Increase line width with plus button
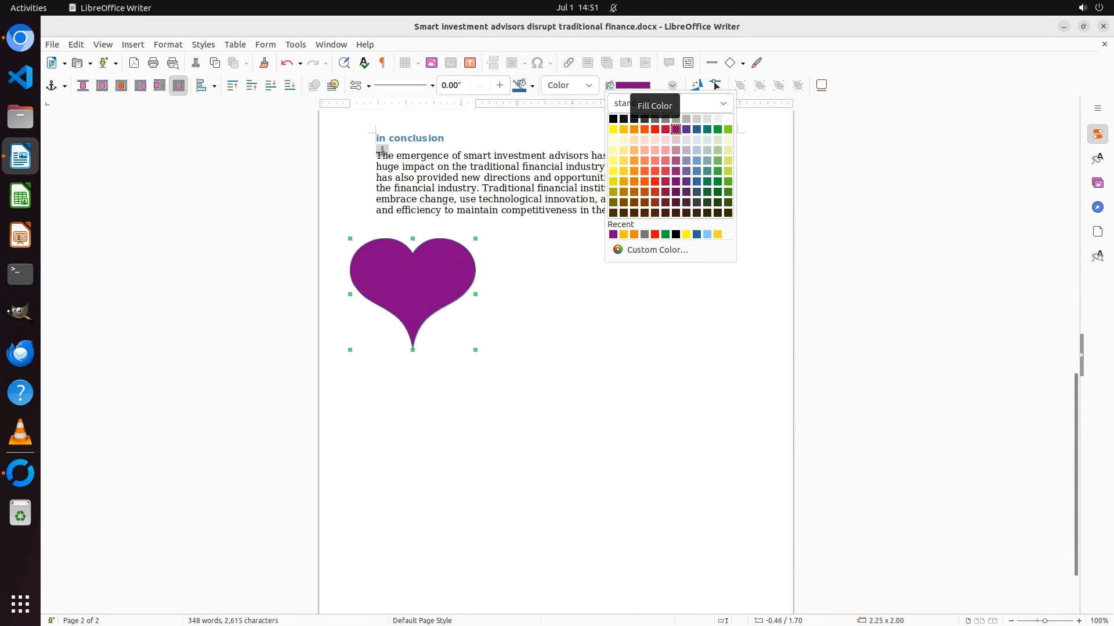The image size is (1114, 626). [500, 86]
